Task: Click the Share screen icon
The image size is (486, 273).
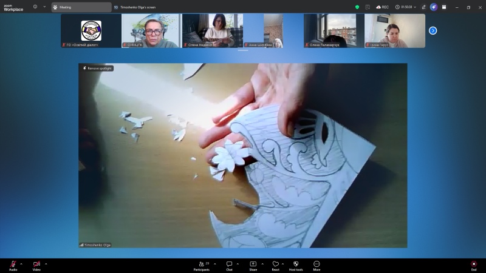Action: pos(253,265)
